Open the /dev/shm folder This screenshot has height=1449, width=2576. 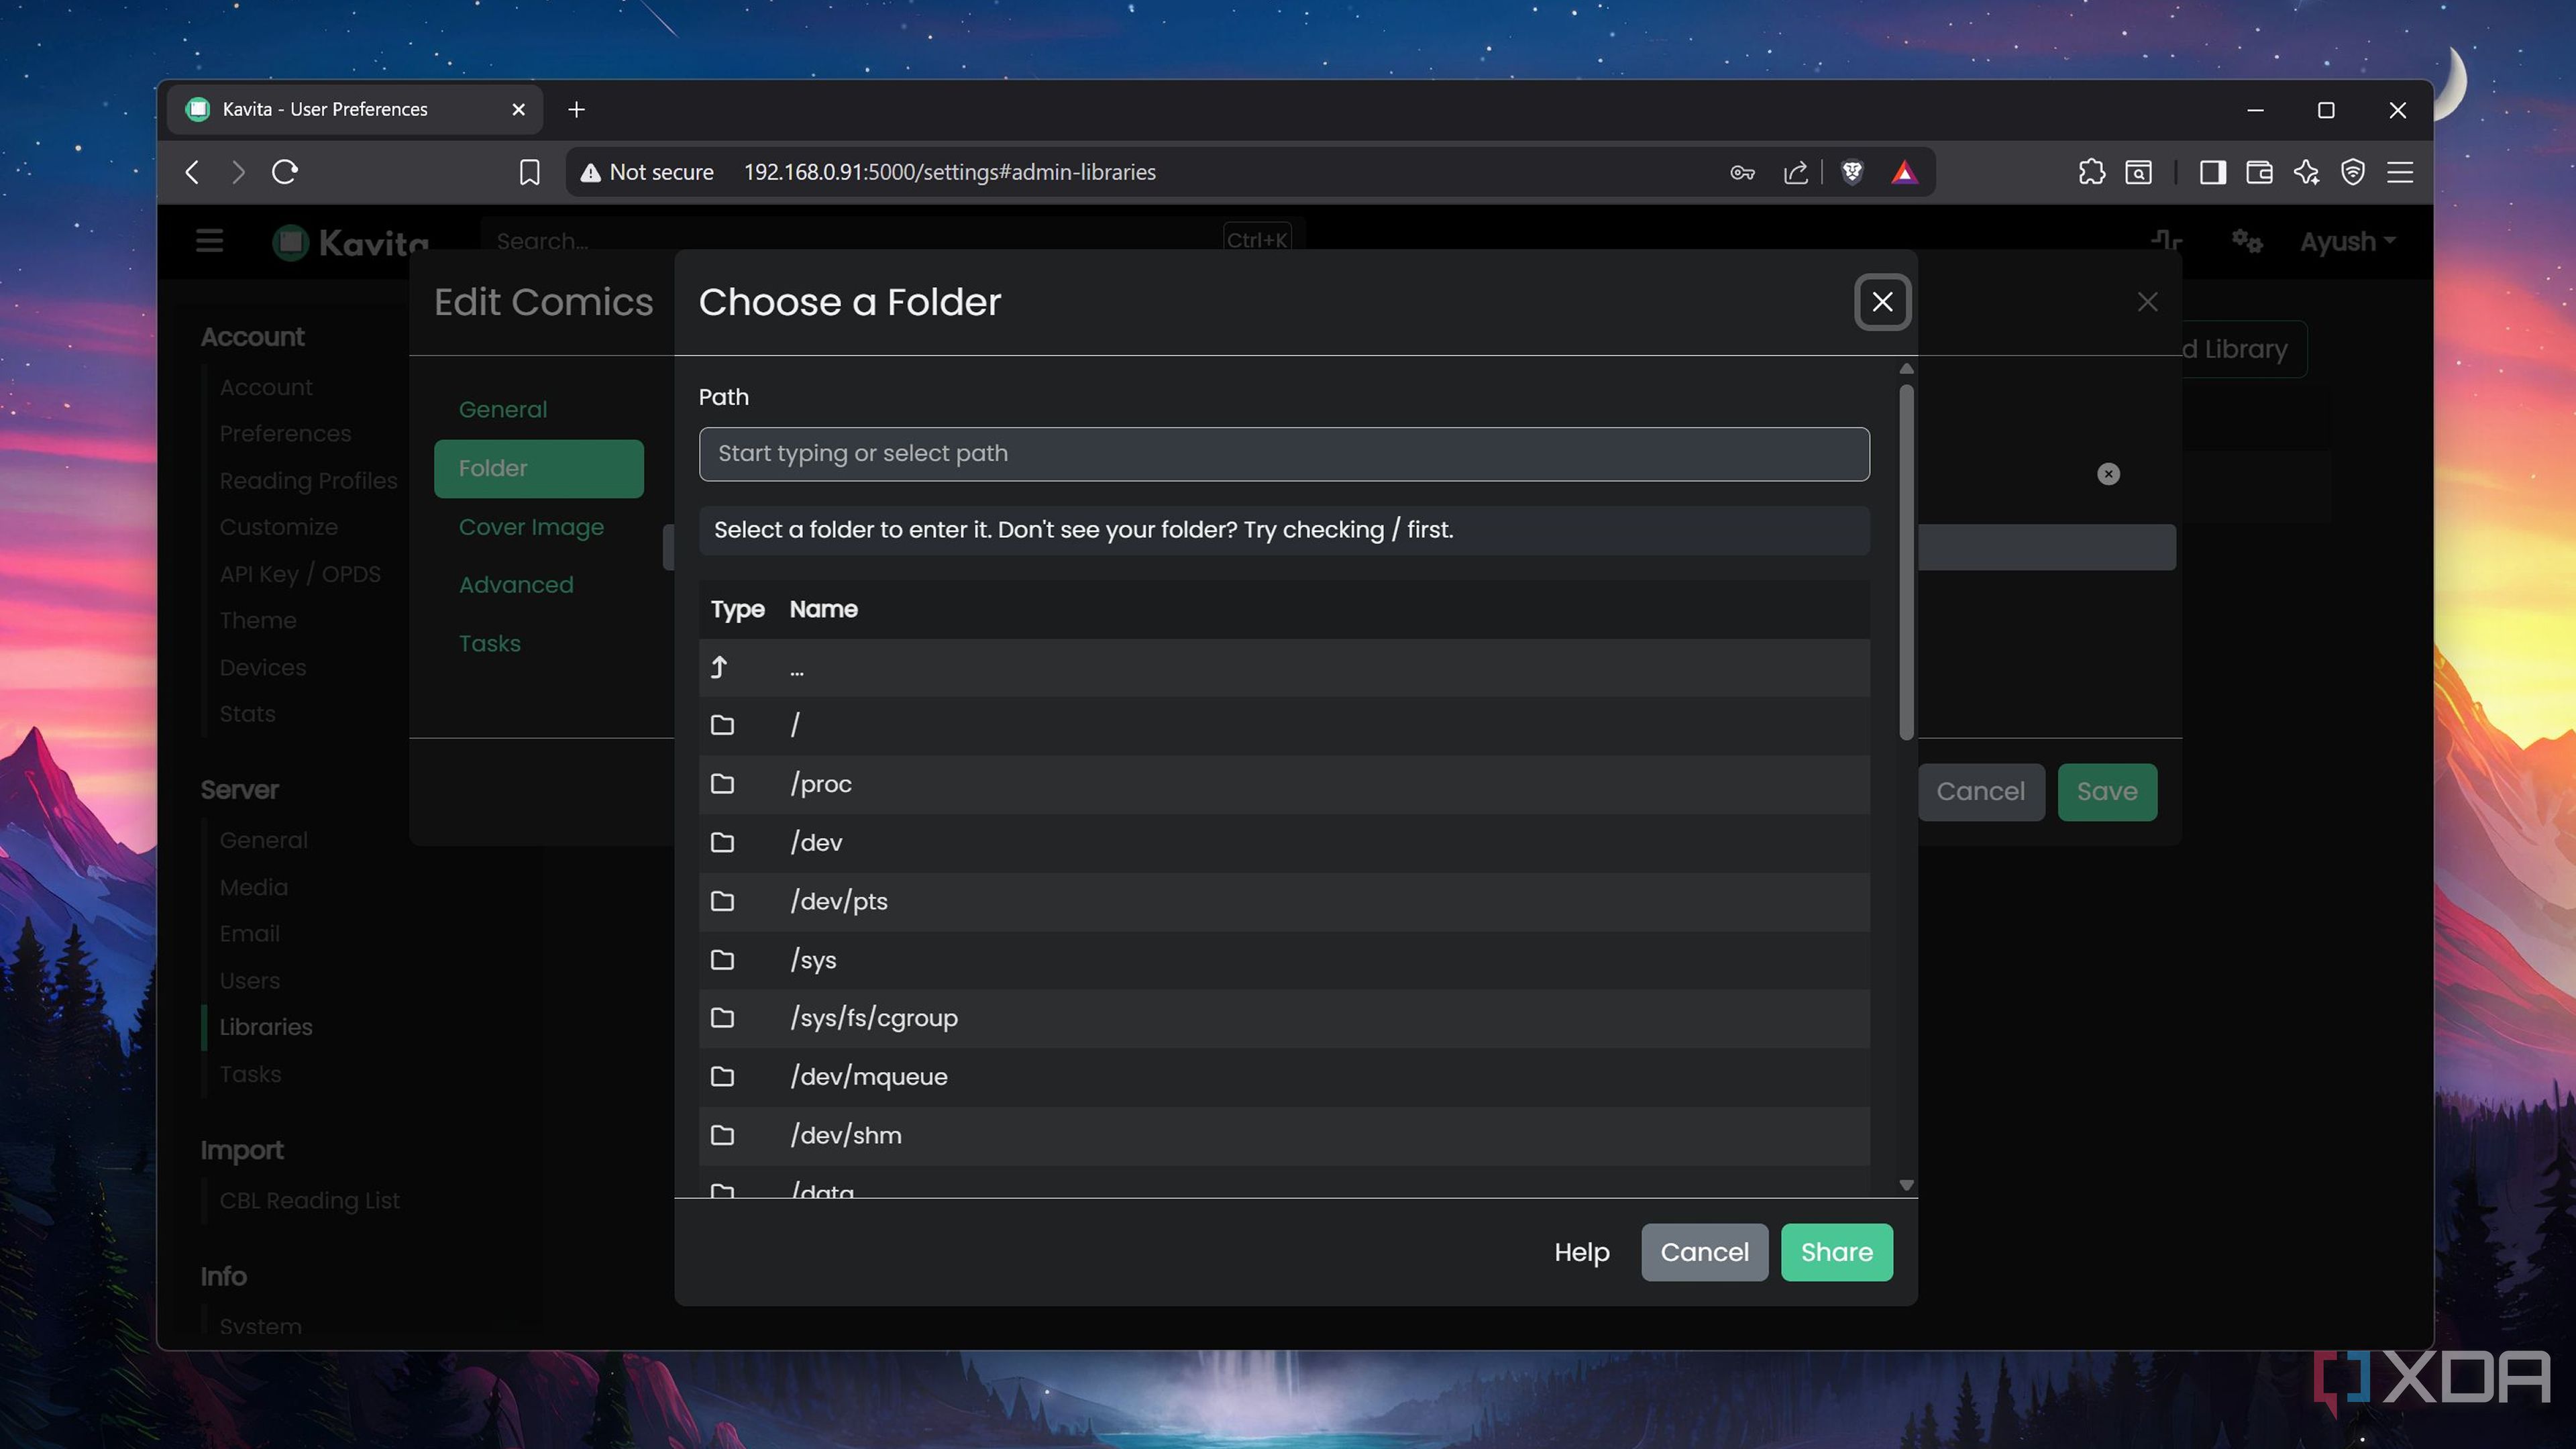click(x=1284, y=1136)
